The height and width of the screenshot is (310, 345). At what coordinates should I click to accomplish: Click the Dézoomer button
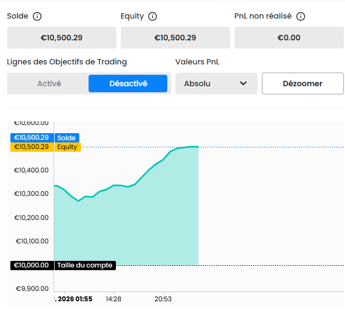303,84
